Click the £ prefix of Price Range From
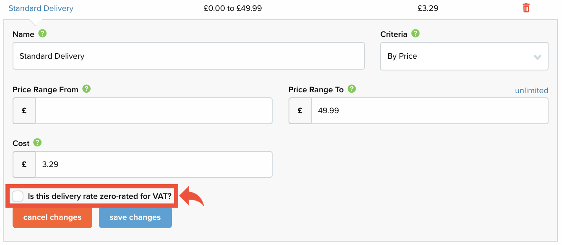The width and height of the screenshot is (562, 245). pyautogui.click(x=24, y=111)
